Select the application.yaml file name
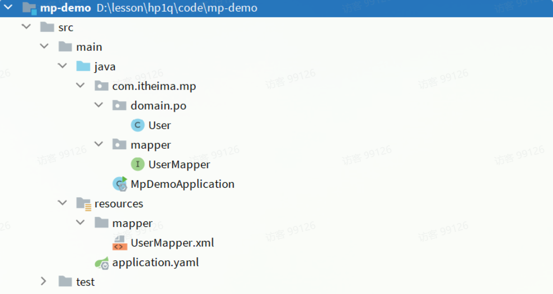Viewport: 553px width, 294px height. click(x=156, y=263)
